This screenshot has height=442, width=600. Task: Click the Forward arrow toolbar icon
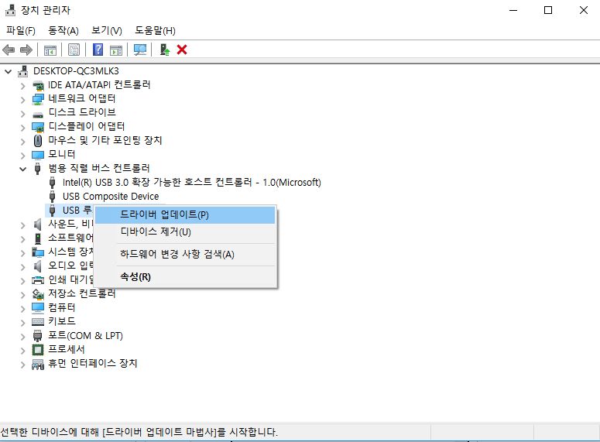(x=26, y=50)
